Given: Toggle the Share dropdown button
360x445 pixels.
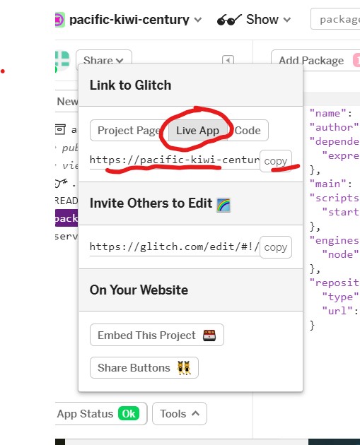Looking at the screenshot, I should [104, 60].
